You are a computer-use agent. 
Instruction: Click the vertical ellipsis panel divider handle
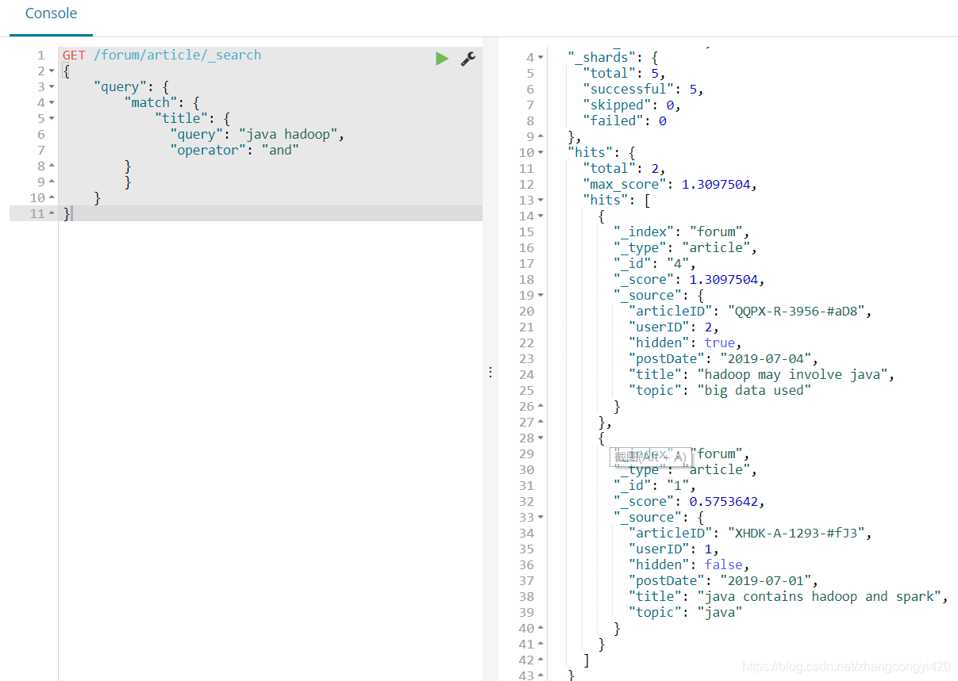490,372
